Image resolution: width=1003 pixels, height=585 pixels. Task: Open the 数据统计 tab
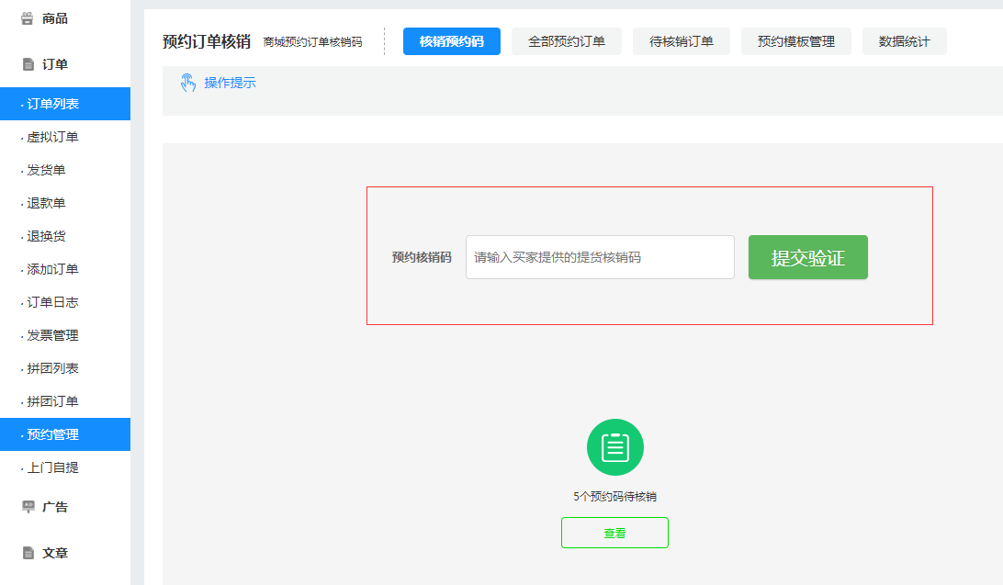904,41
